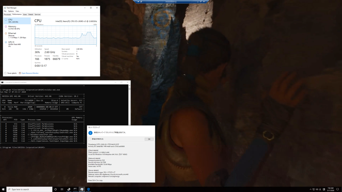Show hidden system tray icons
This screenshot has width=342, height=192.
point(310,189)
